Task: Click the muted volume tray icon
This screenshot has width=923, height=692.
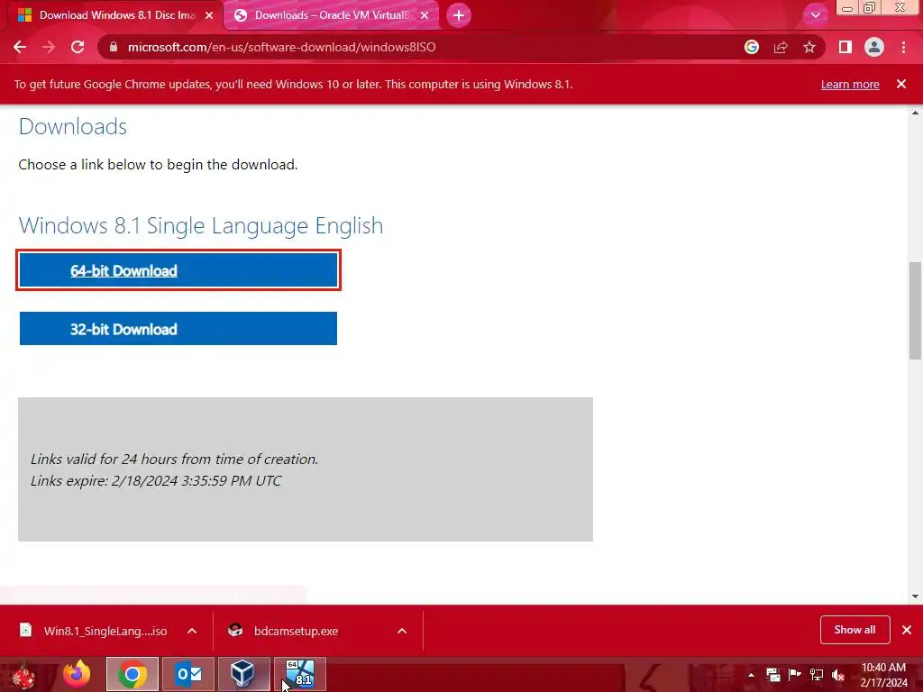Action: [838, 675]
